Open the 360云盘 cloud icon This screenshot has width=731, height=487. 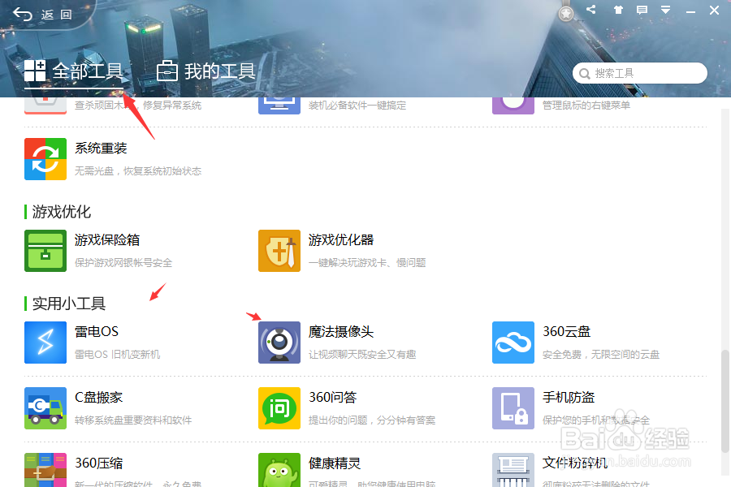pos(513,343)
